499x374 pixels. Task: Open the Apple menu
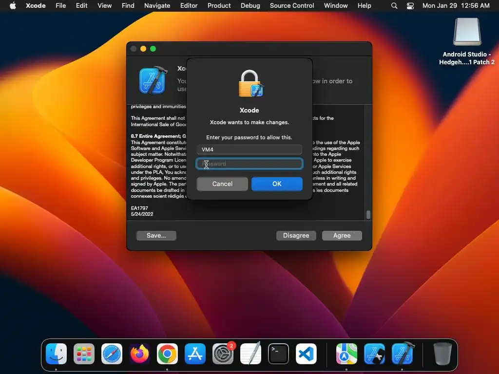coord(13,5)
